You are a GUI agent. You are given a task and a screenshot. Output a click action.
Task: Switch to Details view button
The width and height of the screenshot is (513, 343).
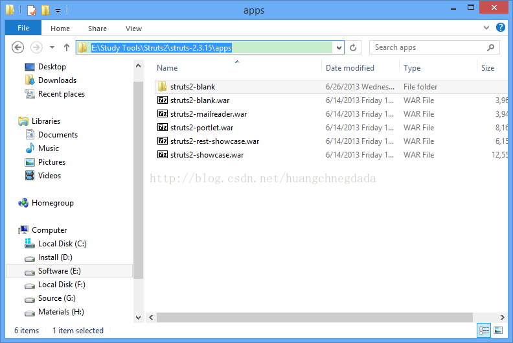point(484,330)
